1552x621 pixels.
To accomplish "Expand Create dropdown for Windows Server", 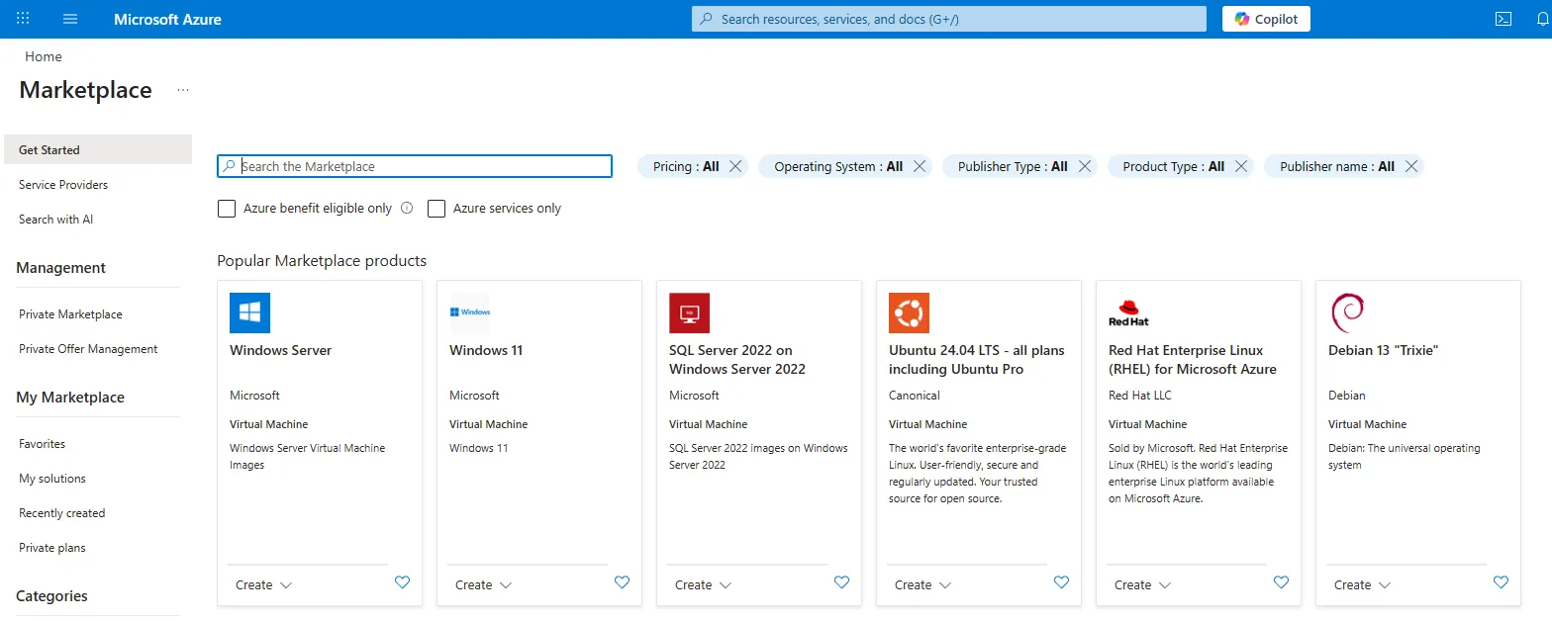I will [263, 584].
